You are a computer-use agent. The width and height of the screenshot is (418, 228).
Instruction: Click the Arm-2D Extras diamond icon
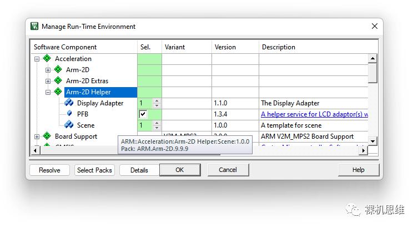click(x=58, y=81)
